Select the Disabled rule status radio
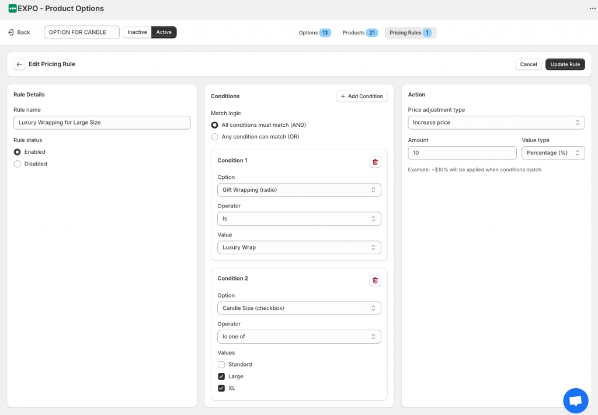The width and height of the screenshot is (598, 415). point(18,164)
